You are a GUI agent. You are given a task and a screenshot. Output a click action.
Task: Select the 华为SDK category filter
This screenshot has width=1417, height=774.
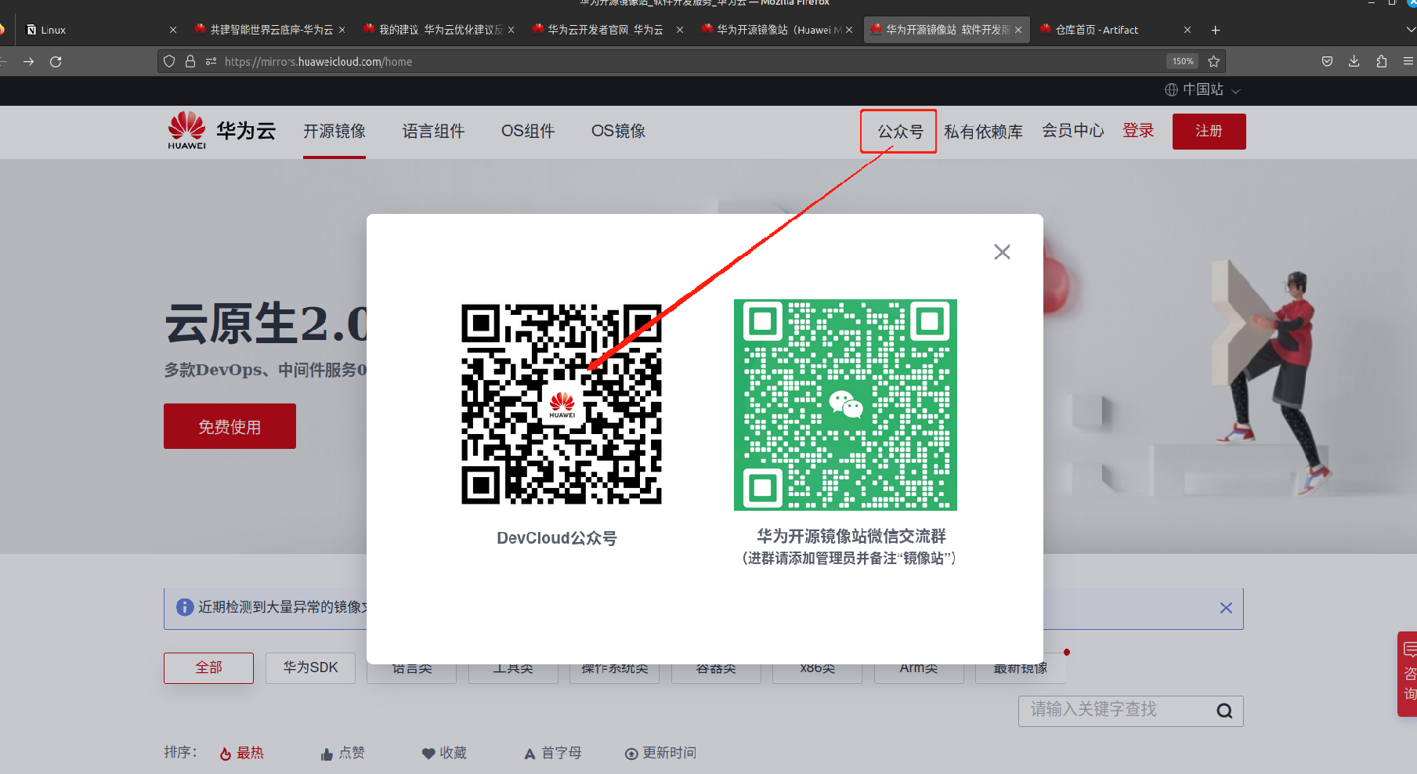click(310, 667)
